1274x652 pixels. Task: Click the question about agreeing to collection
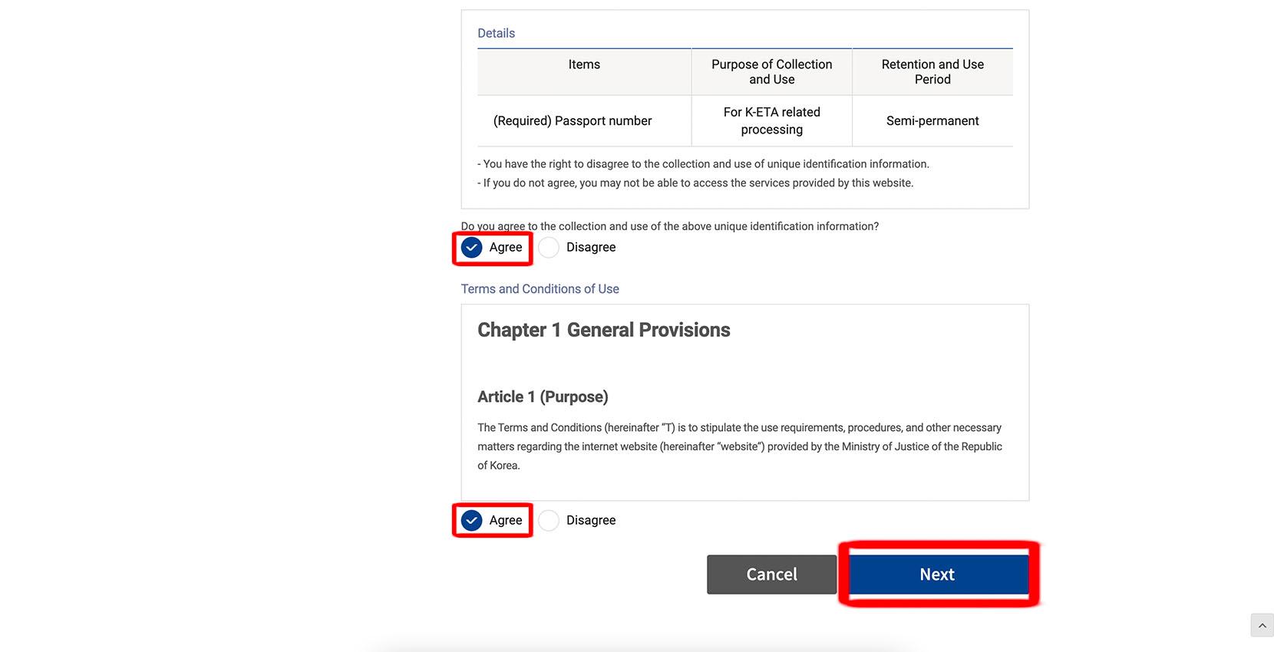[669, 226]
